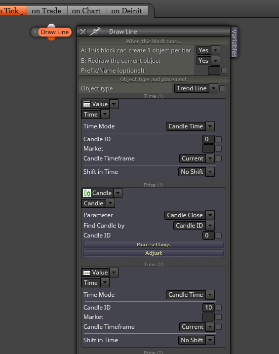This screenshot has width=279, height=354.
Task: Toggle the Candle Timeframe checkbox in Time (2)
Action: pyautogui.click(x=219, y=327)
